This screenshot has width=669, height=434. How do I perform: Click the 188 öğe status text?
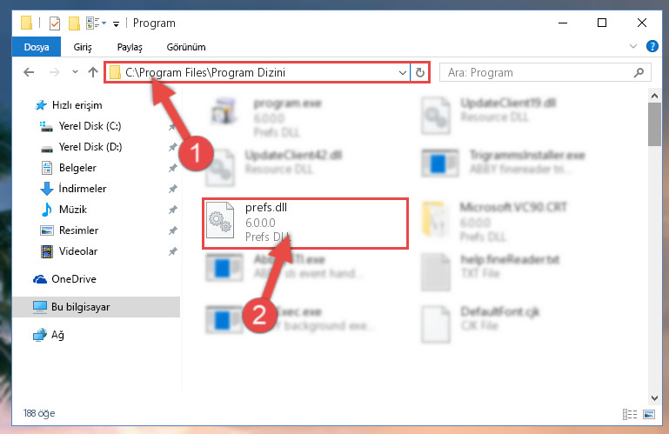(x=39, y=413)
